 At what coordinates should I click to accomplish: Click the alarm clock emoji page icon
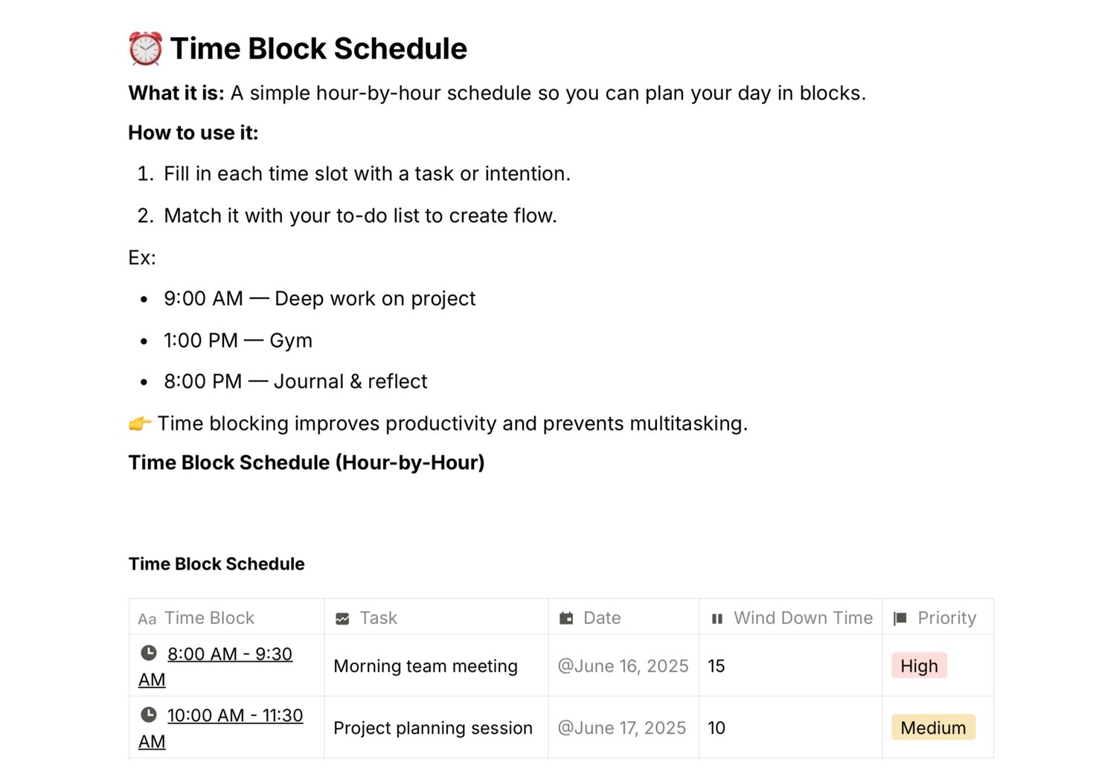click(x=145, y=49)
